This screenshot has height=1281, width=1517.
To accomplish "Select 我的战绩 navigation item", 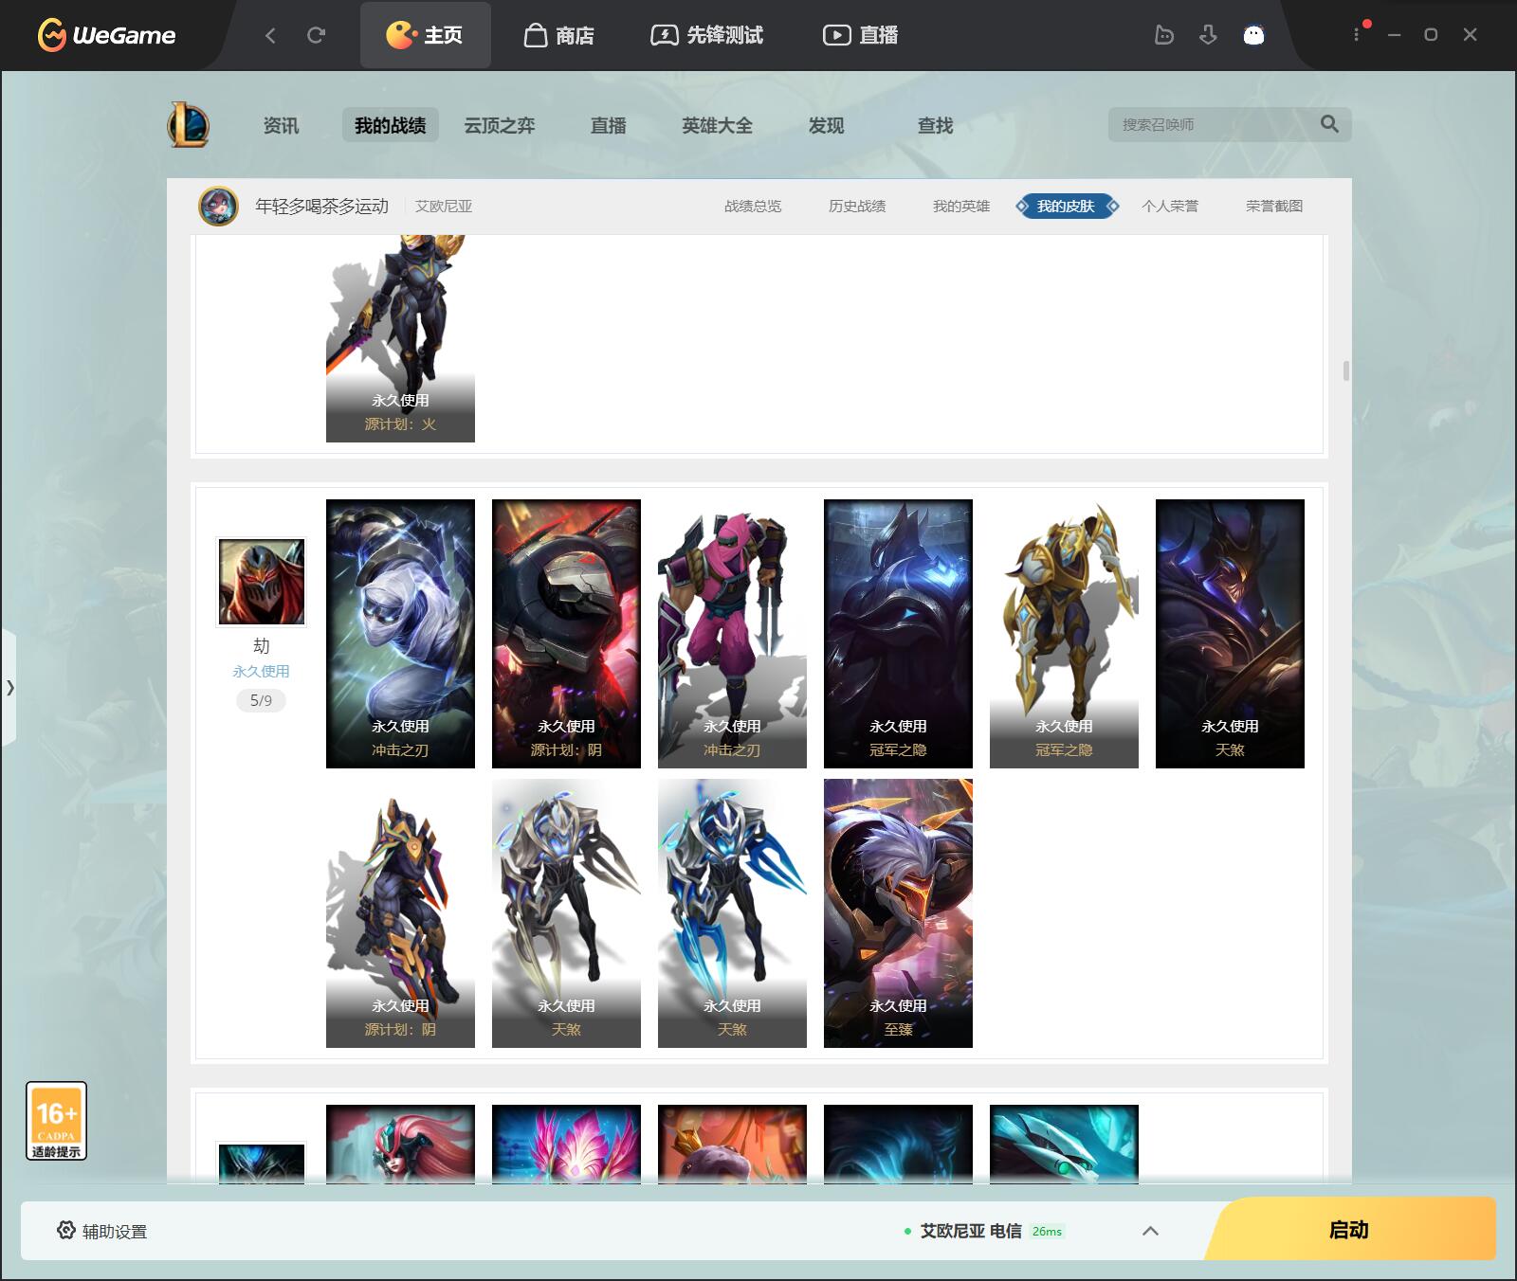I will (390, 125).
